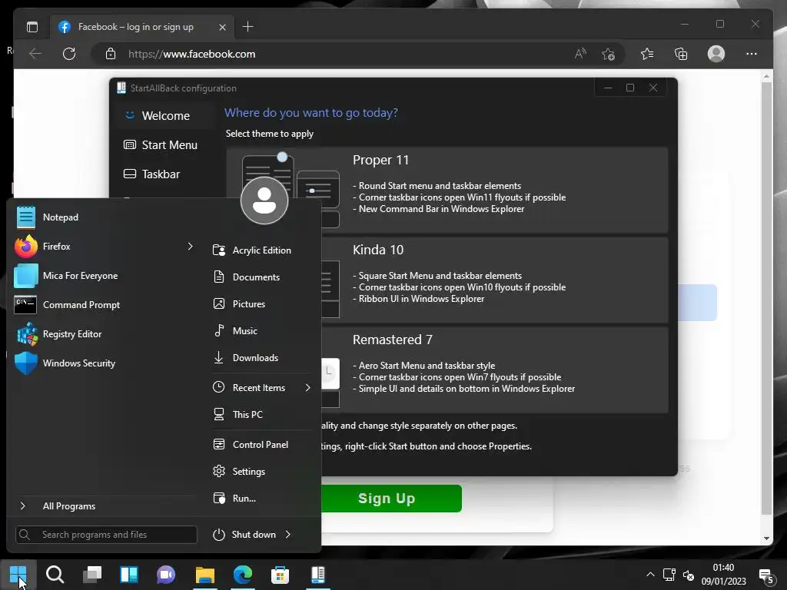This screenshot has width=787, height=590.
Task: Open Edge profile avatar
Action: [x=716, y=54]
